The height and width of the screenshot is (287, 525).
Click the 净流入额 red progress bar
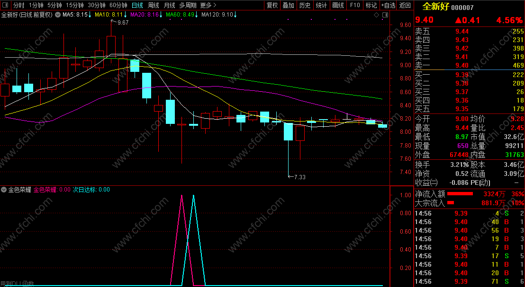point(460,194)
